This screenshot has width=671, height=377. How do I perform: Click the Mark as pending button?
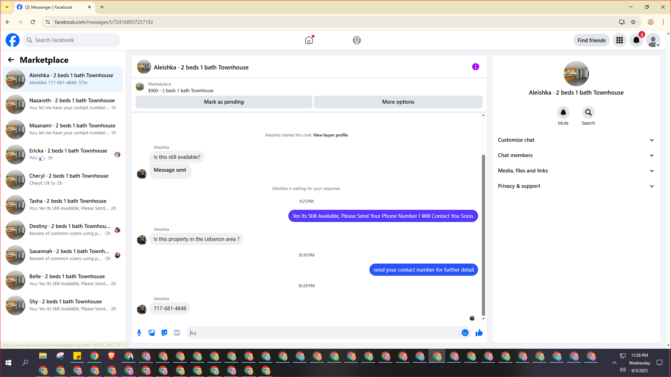tap(224, 102)
